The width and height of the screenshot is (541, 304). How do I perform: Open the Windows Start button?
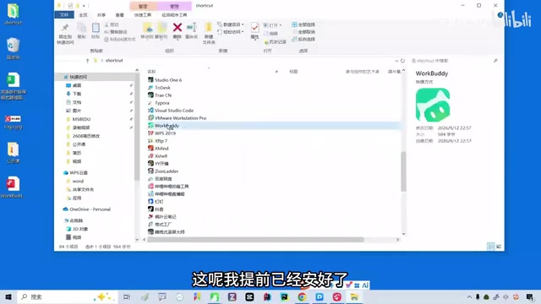[x=8, y=296]
